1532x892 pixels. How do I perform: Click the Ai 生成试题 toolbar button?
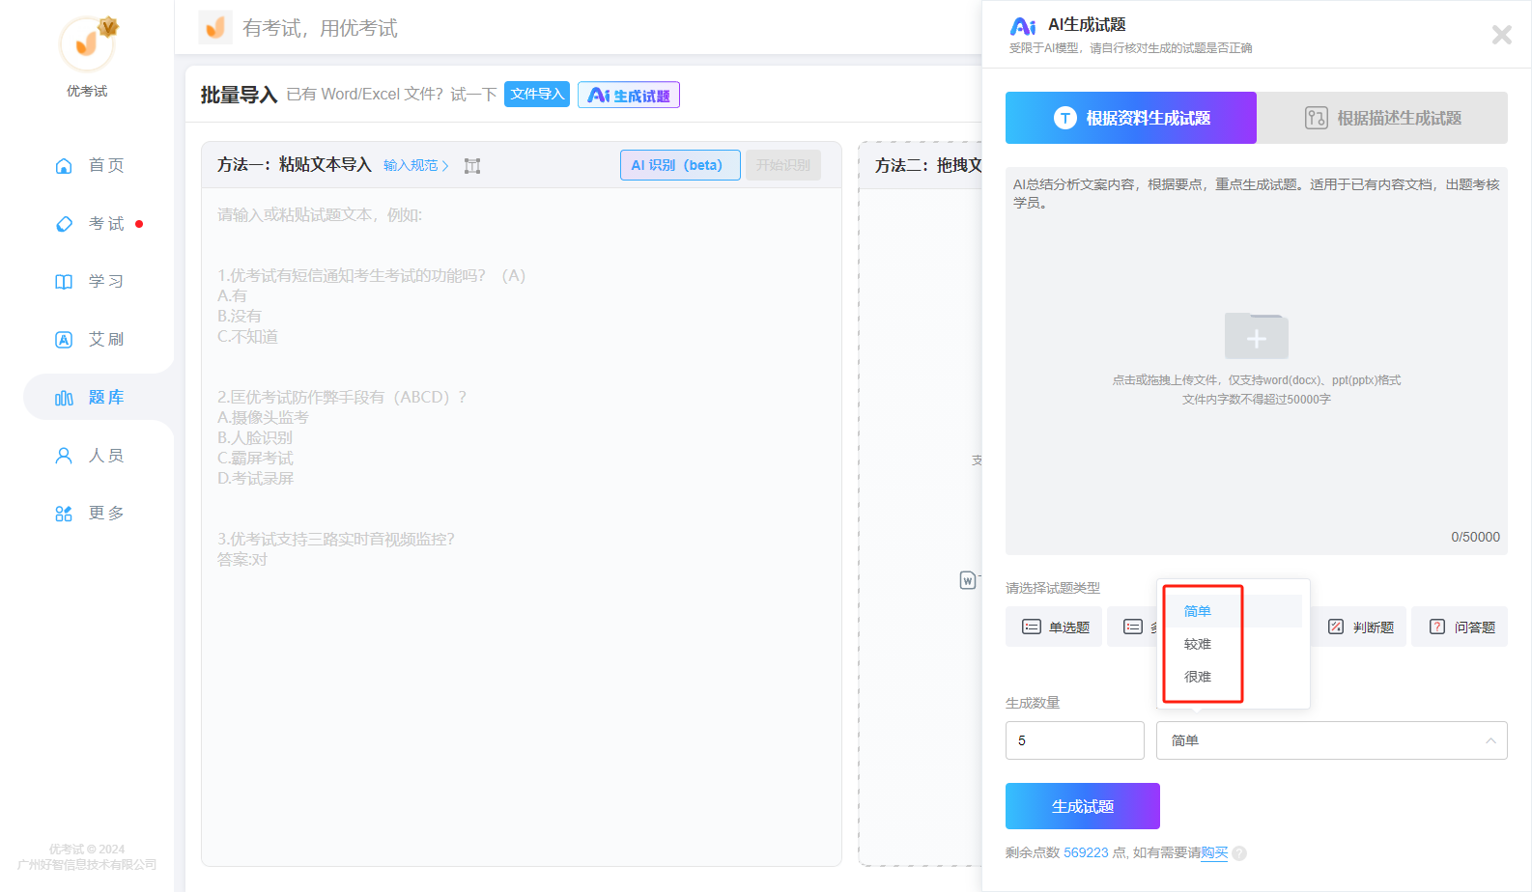629,95
